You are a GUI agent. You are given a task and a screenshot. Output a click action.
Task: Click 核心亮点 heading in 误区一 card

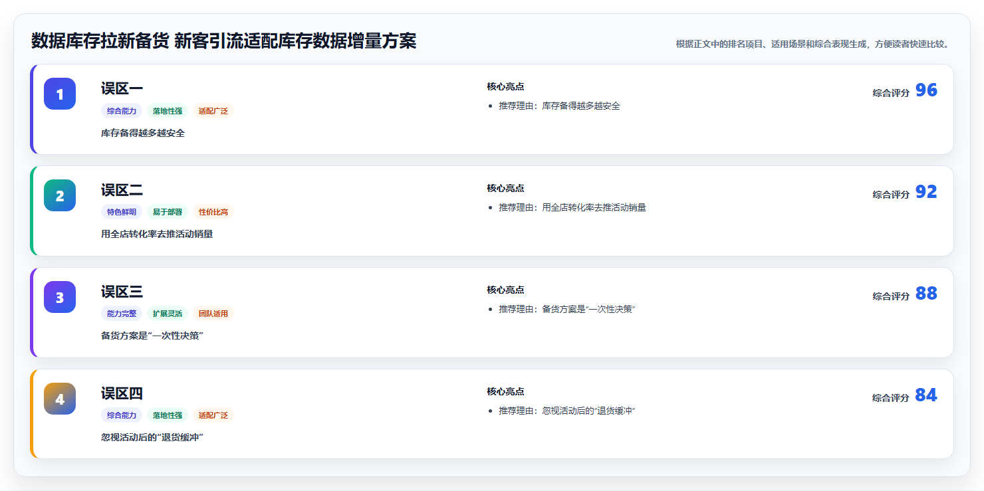pos(505,86)
